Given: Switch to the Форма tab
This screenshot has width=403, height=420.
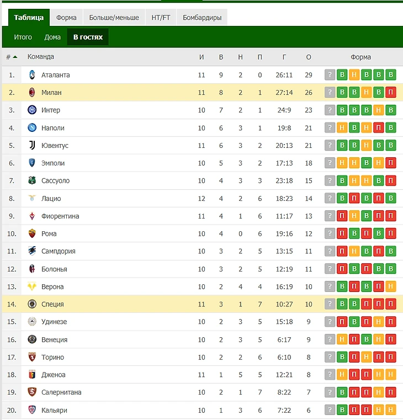Looking at the screenshot, I should pos(66,18).
